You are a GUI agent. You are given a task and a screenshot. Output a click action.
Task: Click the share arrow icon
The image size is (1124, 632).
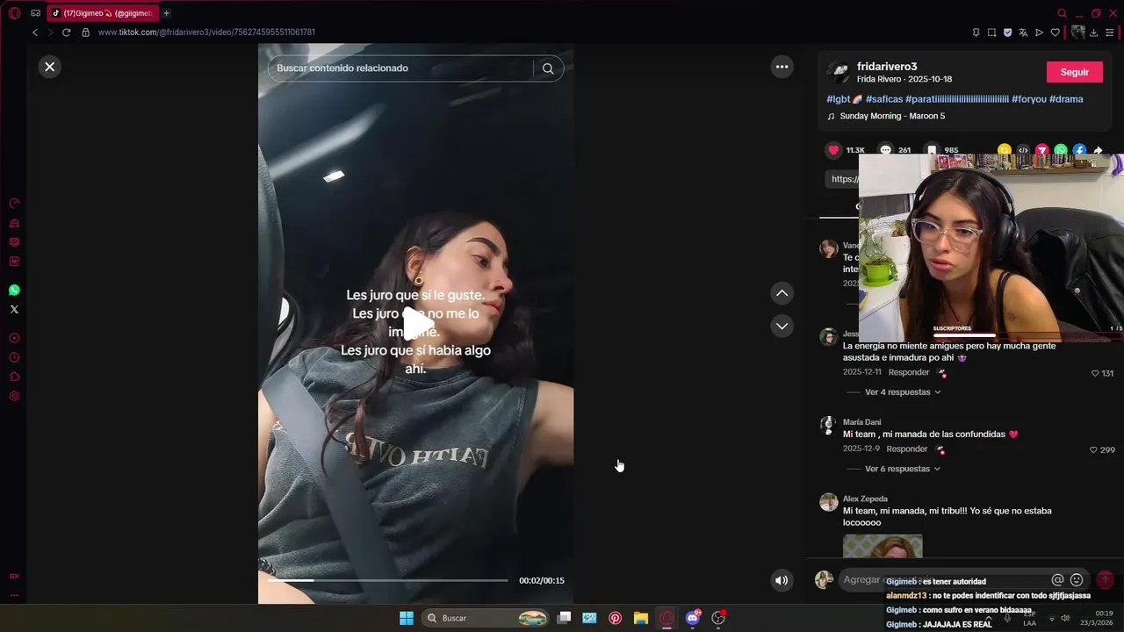(x=1098, y=150)
